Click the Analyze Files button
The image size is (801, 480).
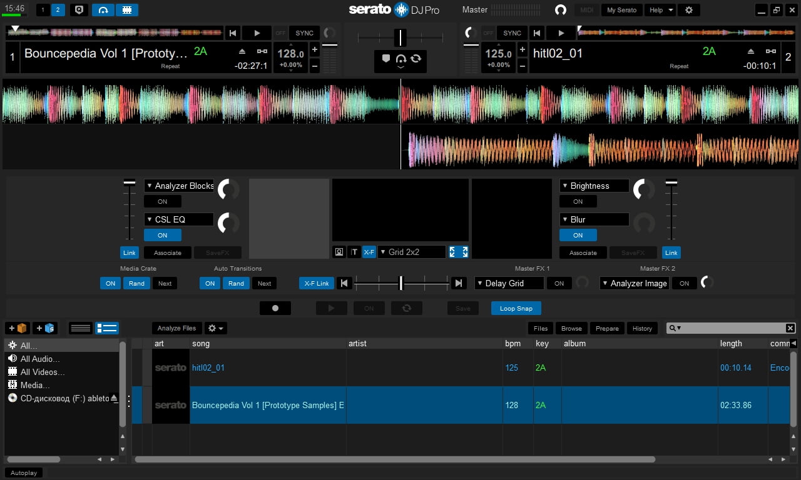(x=176, y=328)
